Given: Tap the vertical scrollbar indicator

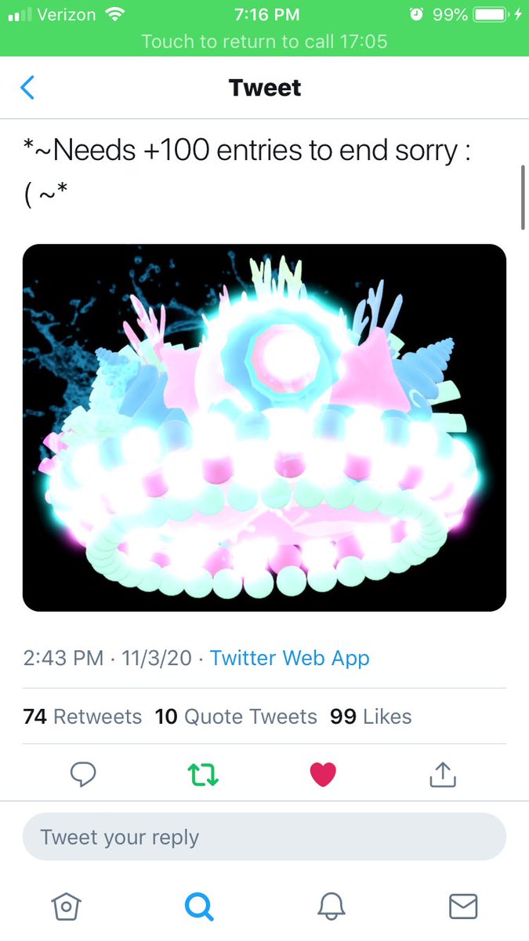Looking at the screenshot, I should [x=523, y=197].
